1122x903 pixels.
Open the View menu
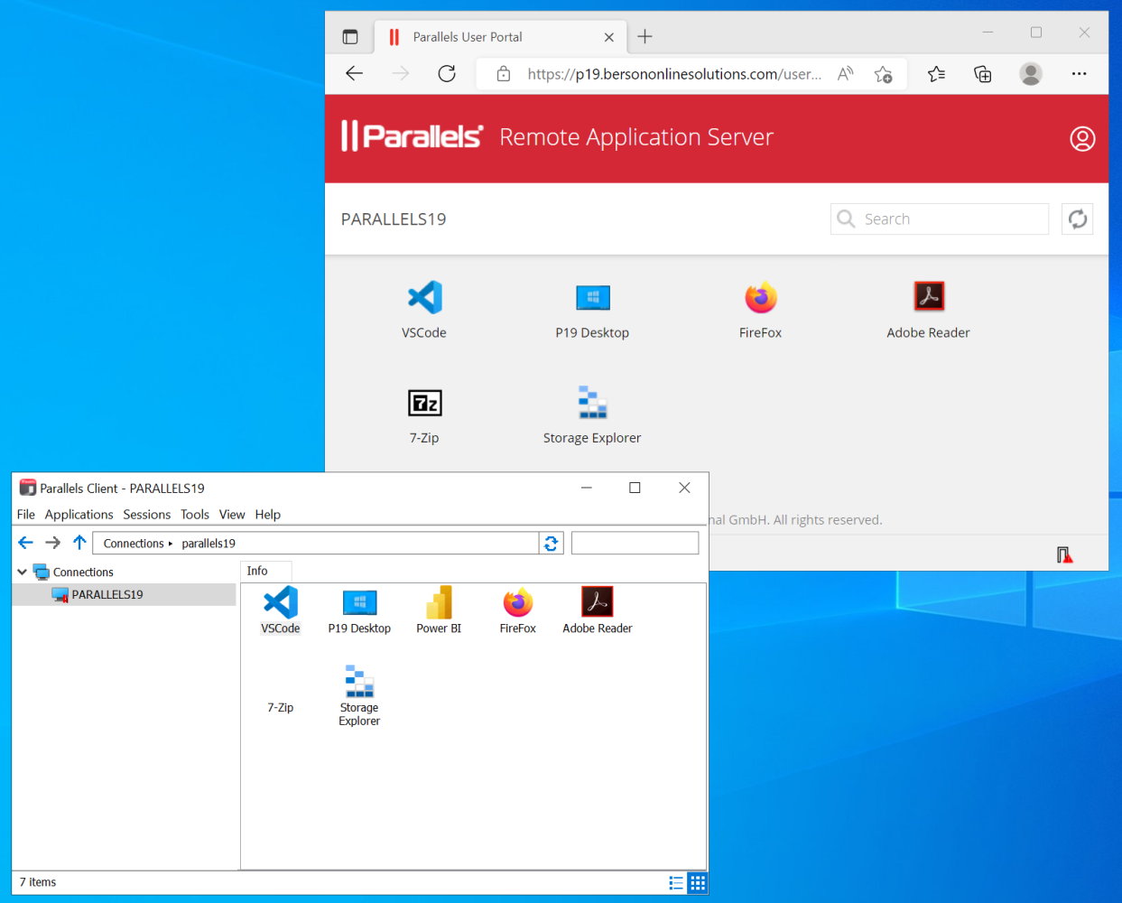click(232, 515)
